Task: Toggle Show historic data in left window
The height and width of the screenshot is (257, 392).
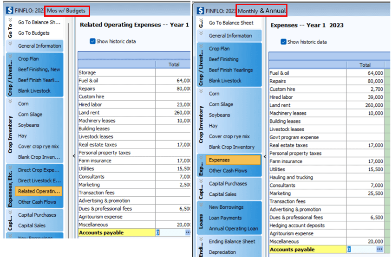Action: click(x=92, y=41)
